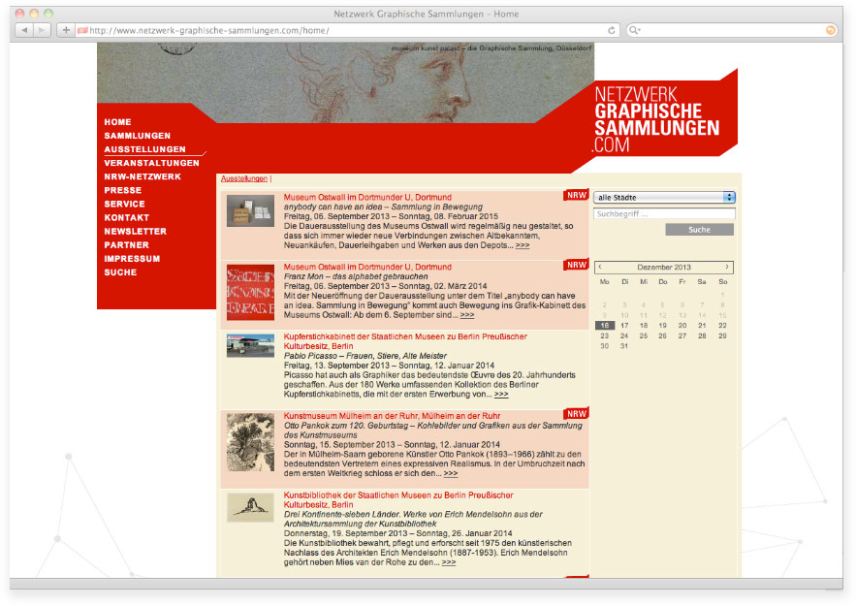
Task: Open the Franz Mon red exhibition thumbnail
Action: pos(250,292)
